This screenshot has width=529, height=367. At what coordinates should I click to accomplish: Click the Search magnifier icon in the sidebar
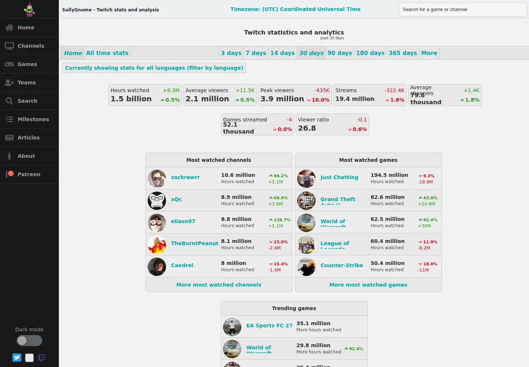(x=9, y=101)
